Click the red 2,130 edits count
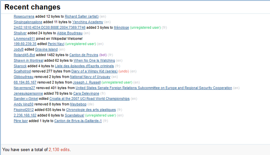The width and height of the screenshot is (270, 155). [x=59, y=150]
